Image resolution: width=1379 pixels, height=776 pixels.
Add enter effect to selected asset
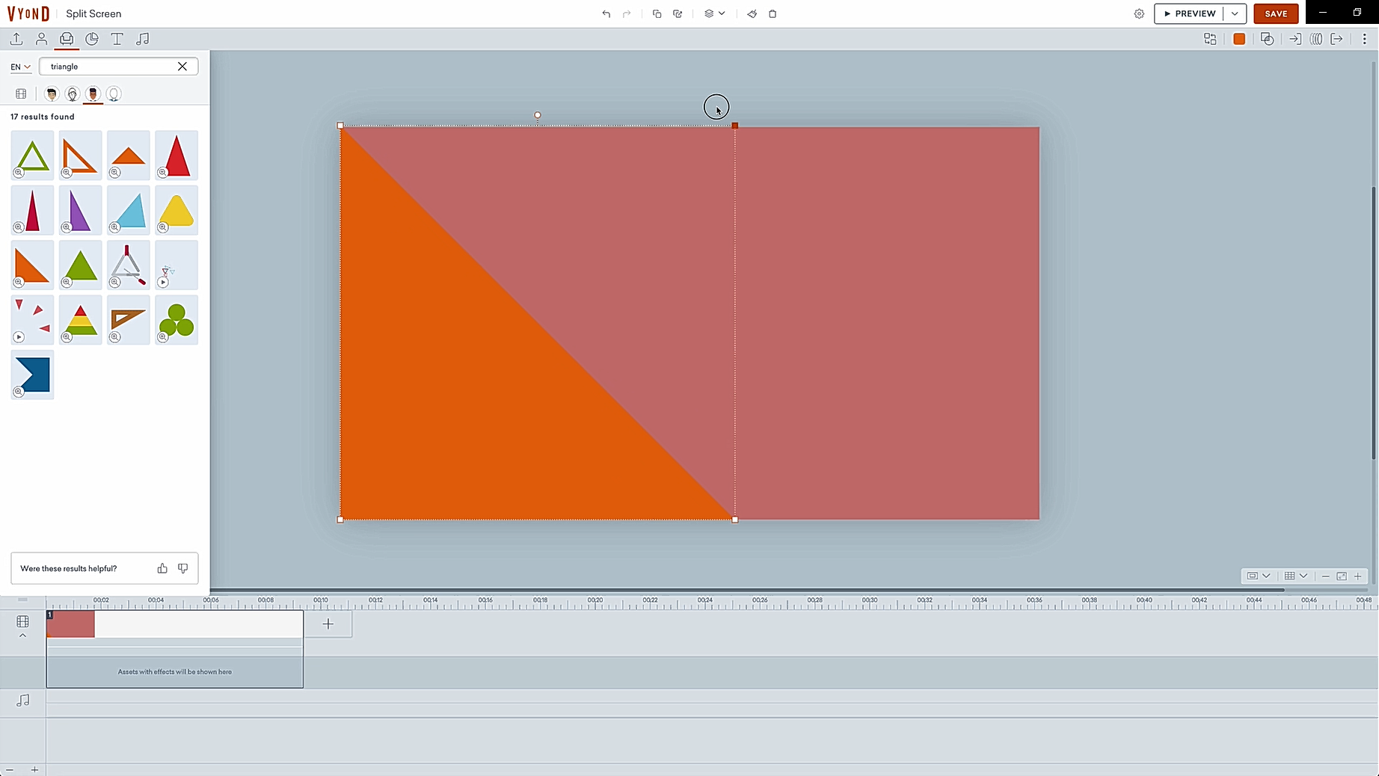click(x=1295, y=39)
